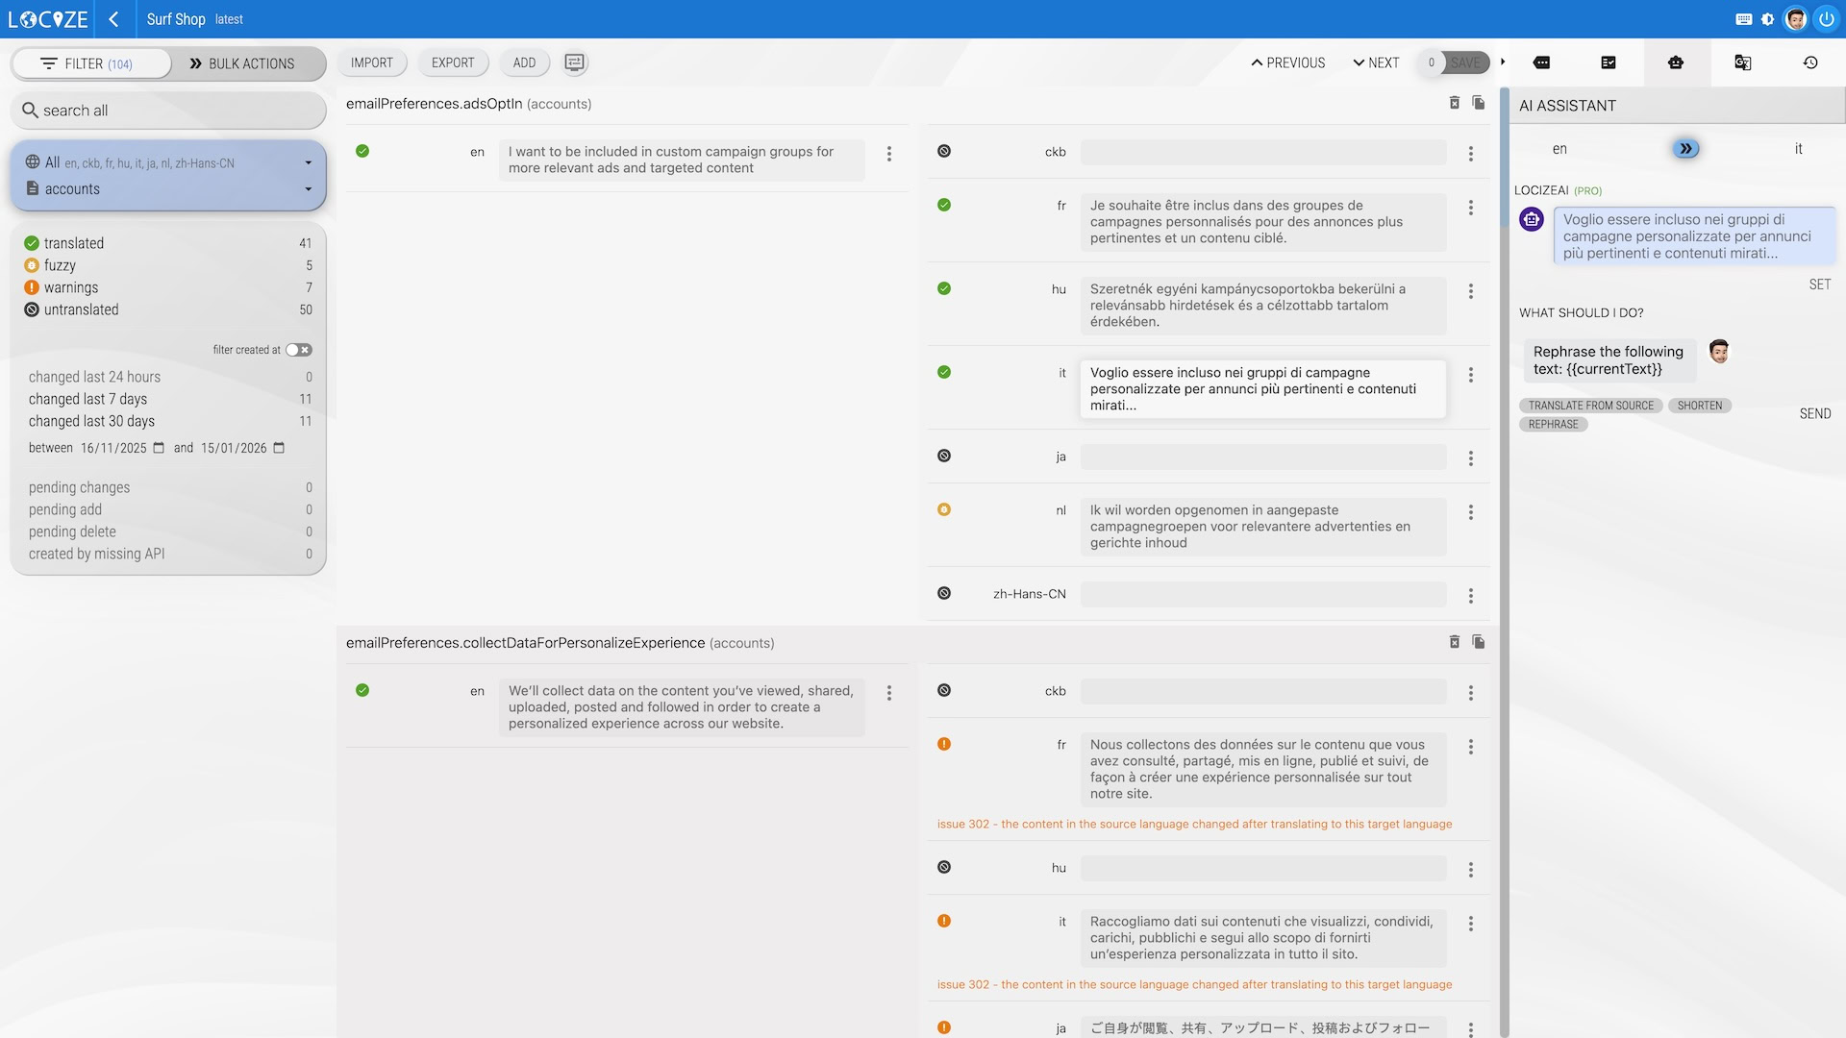Expand the 'All' languages dropdown

click(x=310, y=162)
